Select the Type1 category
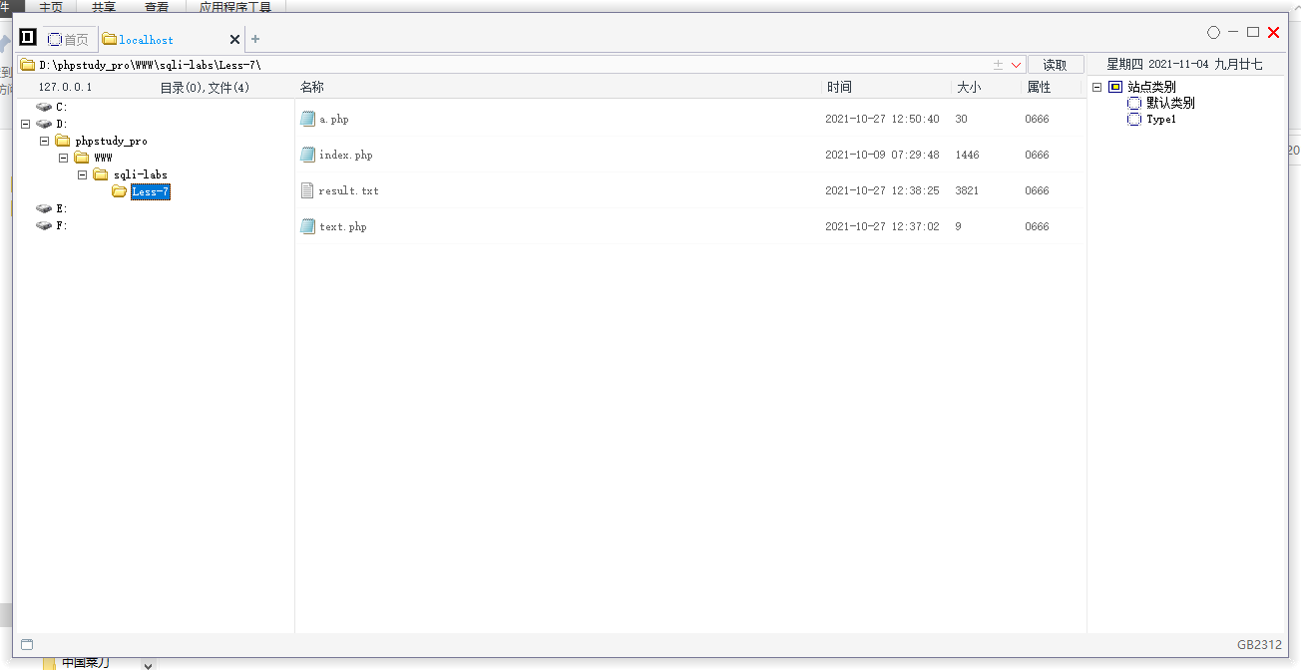 [1161, 119]
